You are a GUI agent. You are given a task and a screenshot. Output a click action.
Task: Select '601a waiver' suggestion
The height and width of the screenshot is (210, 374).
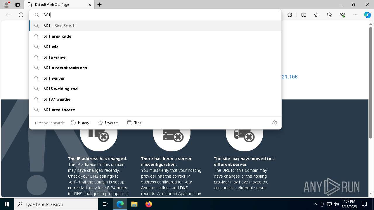[x=155, y=57]
